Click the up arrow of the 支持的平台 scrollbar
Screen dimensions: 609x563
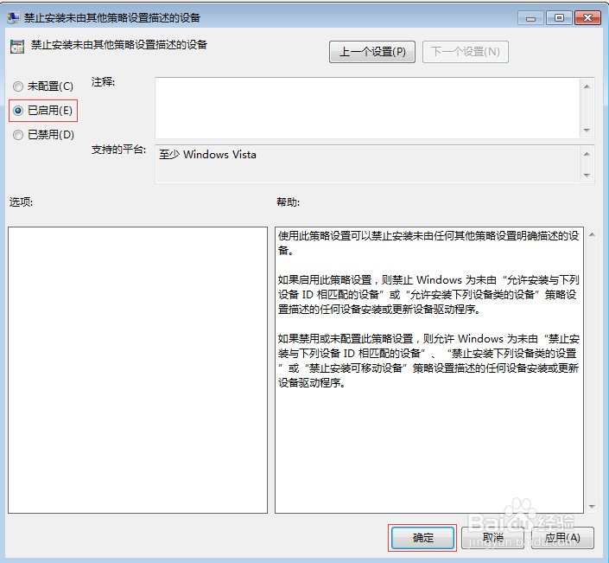click(x=587, y=154)
